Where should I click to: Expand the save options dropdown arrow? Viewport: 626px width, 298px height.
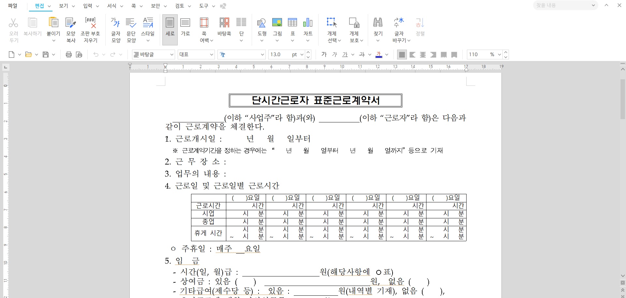53,55
